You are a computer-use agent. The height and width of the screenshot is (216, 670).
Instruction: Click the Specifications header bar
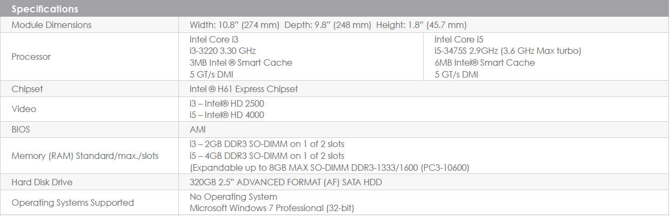[x=335, y=9]
